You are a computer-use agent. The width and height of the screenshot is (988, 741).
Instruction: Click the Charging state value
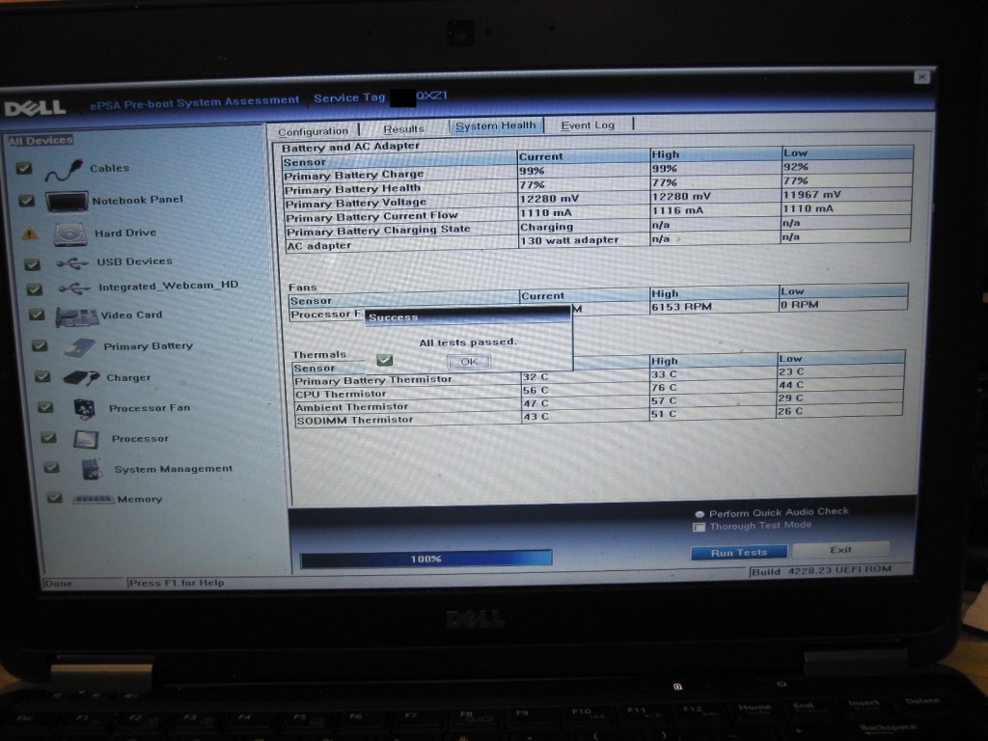tap(546, 227)
